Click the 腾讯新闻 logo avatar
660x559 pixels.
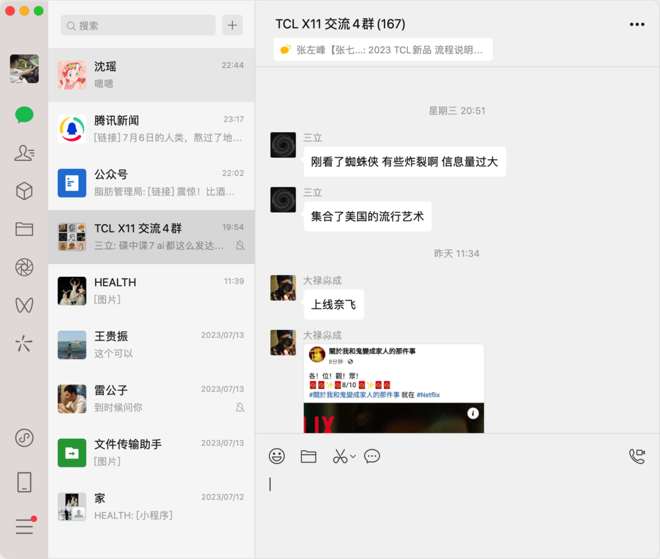[x=72, y=129]
